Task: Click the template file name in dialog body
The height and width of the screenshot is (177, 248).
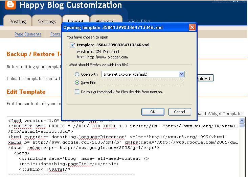Action: 113,45
